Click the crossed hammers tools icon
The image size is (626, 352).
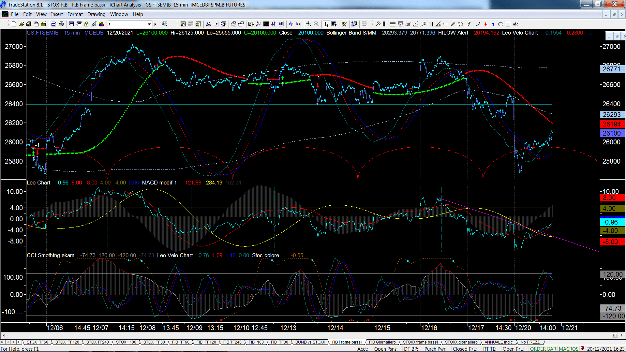click(344, 24)
